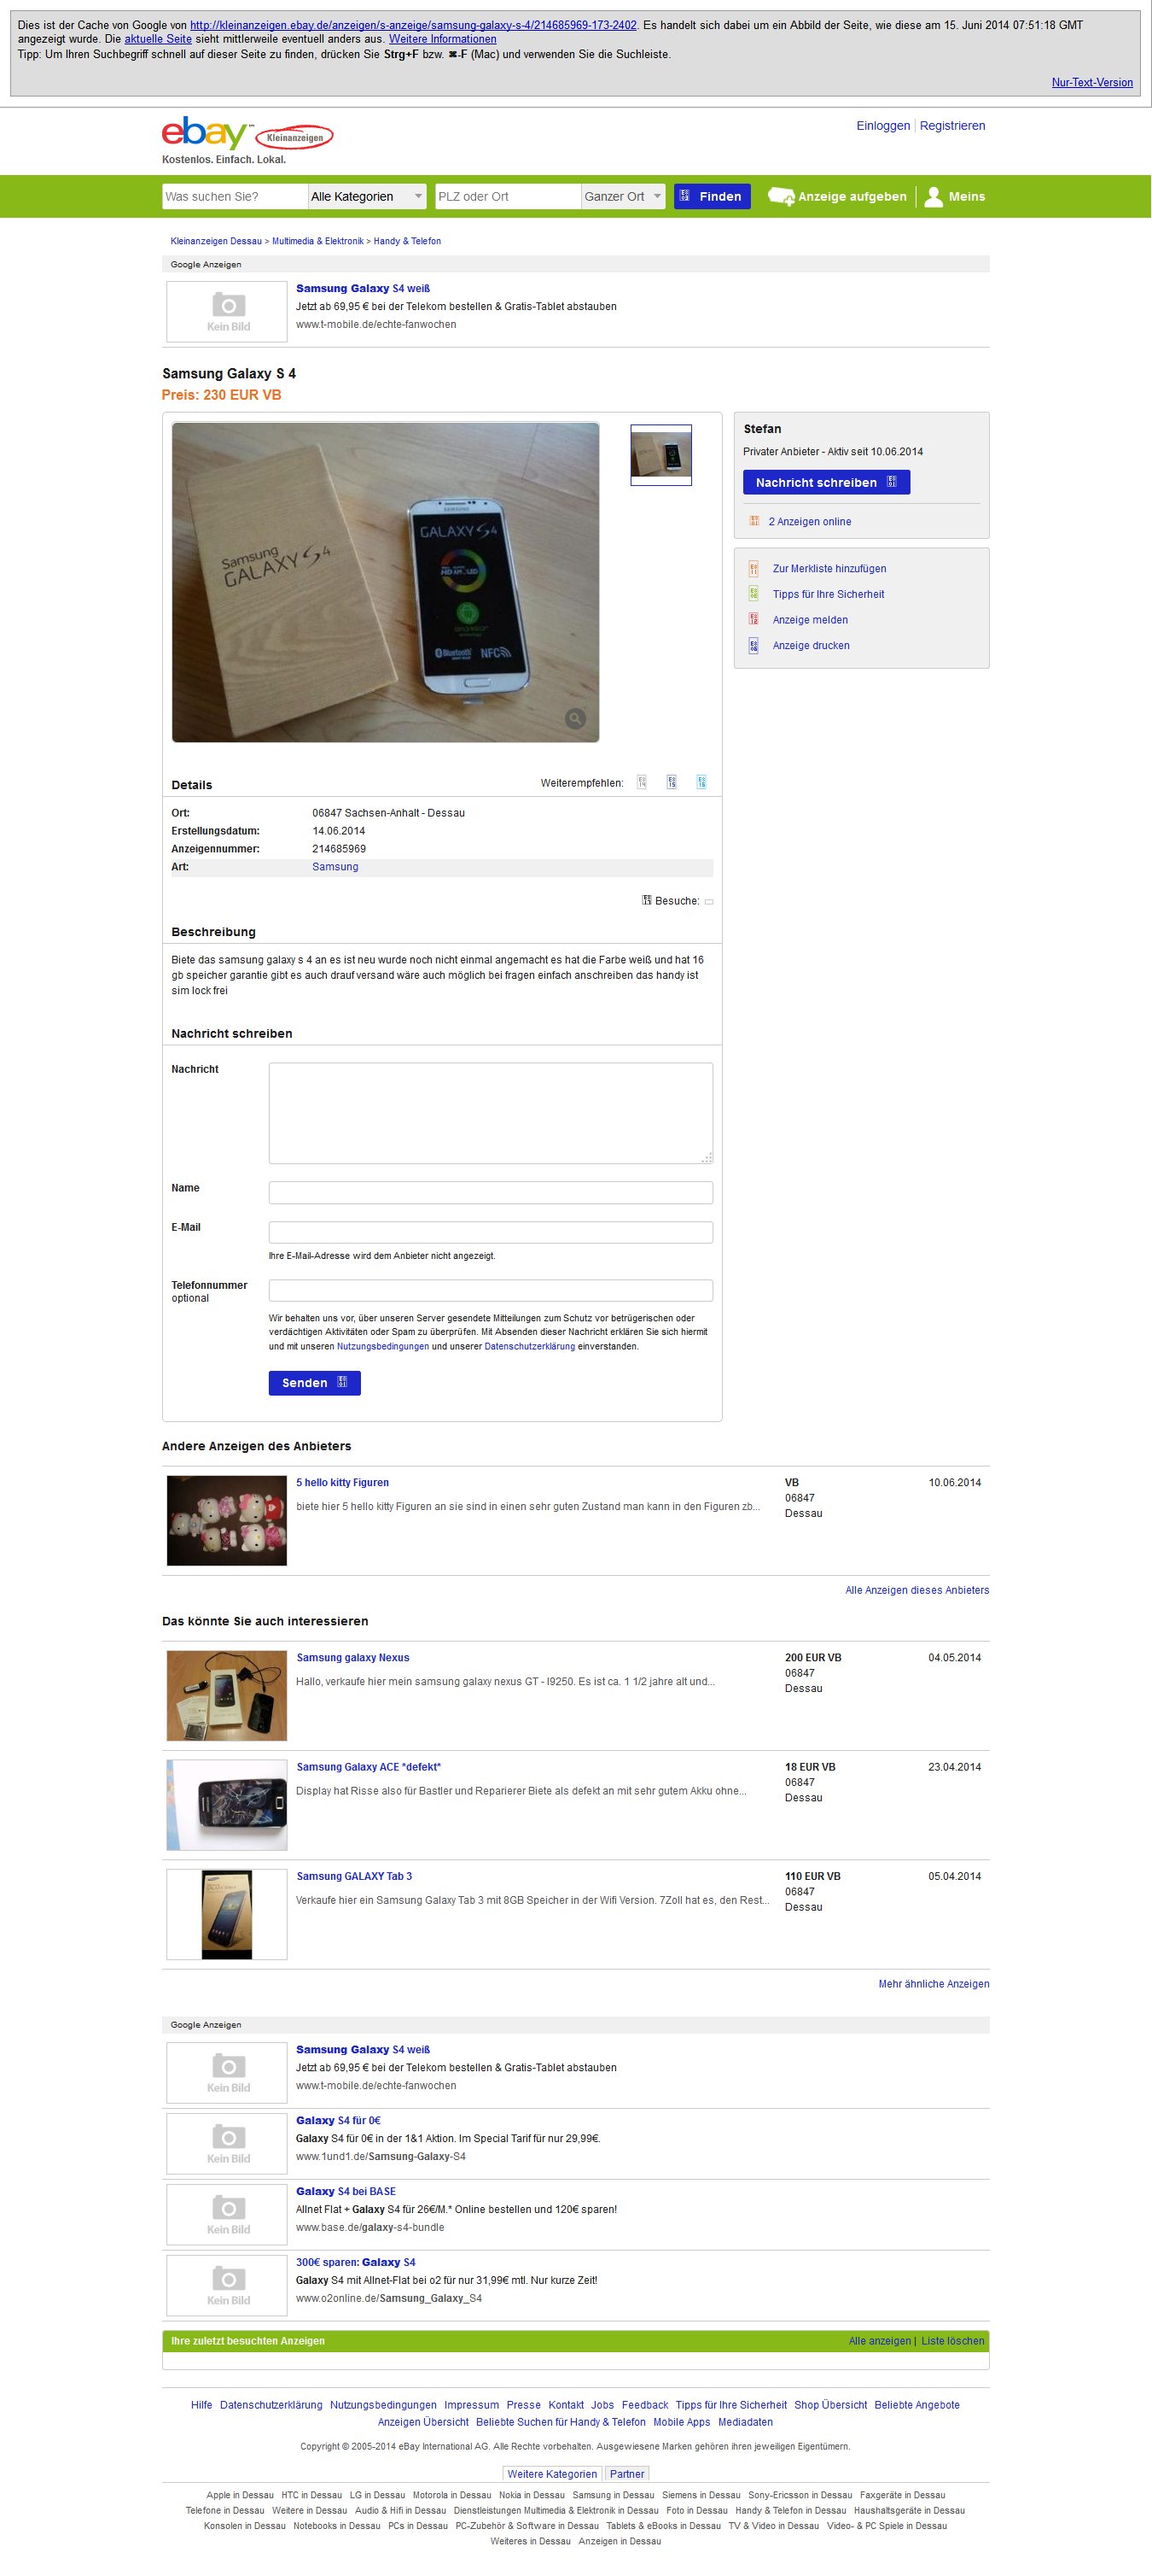
Task: Click the printer icon for Anzeige drucken
Action: tap(753, 646)
